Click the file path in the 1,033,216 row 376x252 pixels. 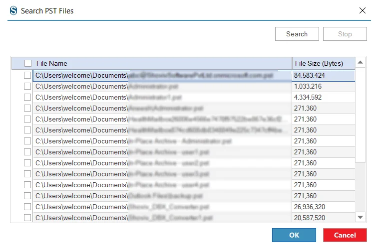[162, 86]
